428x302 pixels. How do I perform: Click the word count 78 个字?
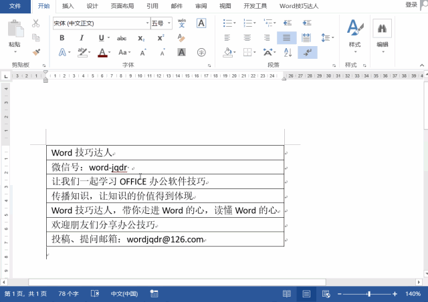68,294
